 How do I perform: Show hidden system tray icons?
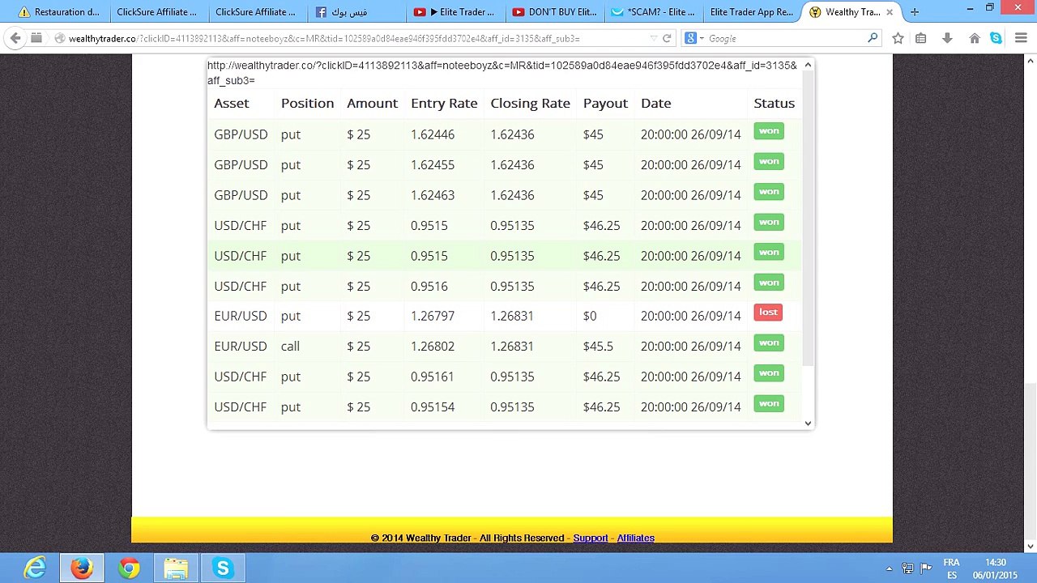(x=889, y=568)
